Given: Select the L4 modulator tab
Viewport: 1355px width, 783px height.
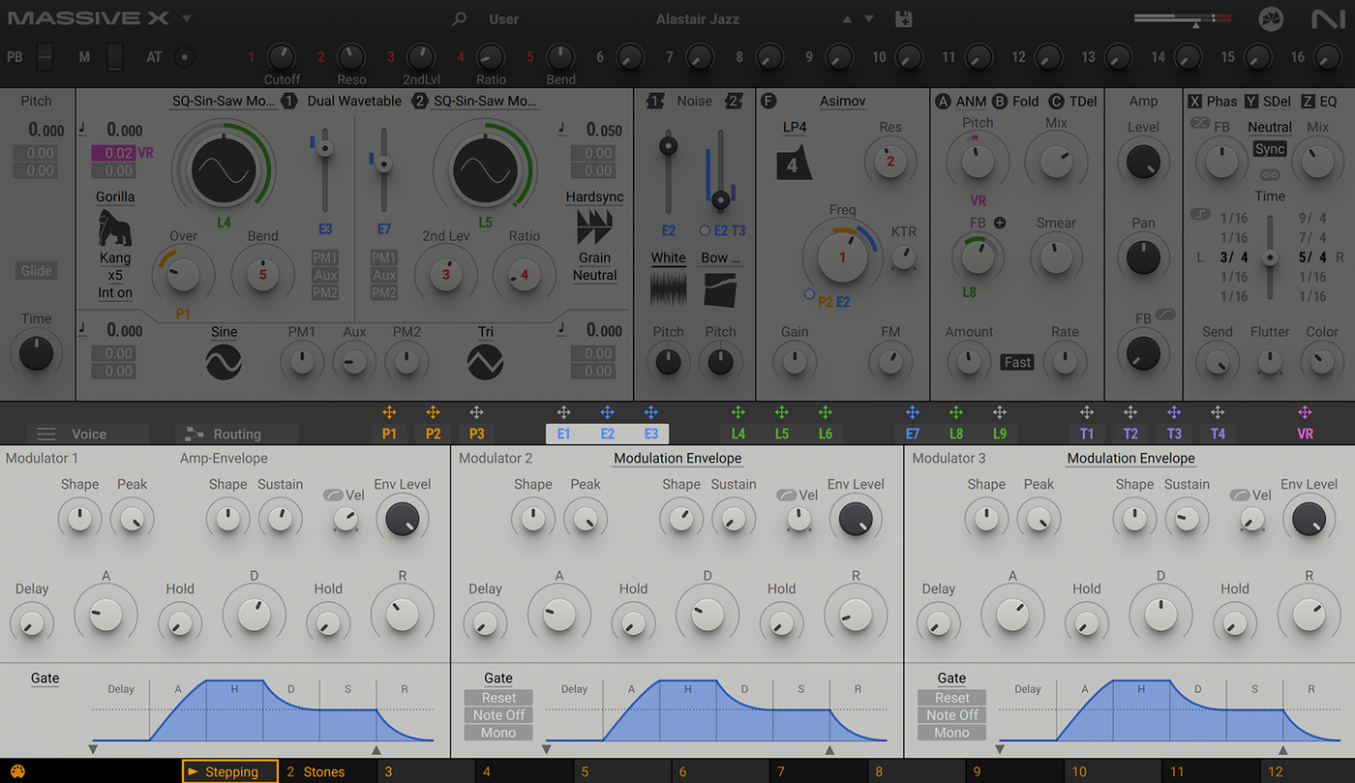Looking at the screenshot, I should point(738,434).
